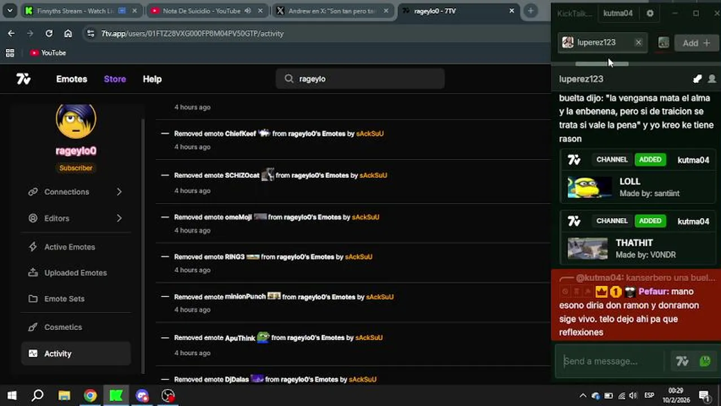Viewport: 721px width, 406px height.
Task: Open Chrome from the taskbar
Action: point(90,395)
